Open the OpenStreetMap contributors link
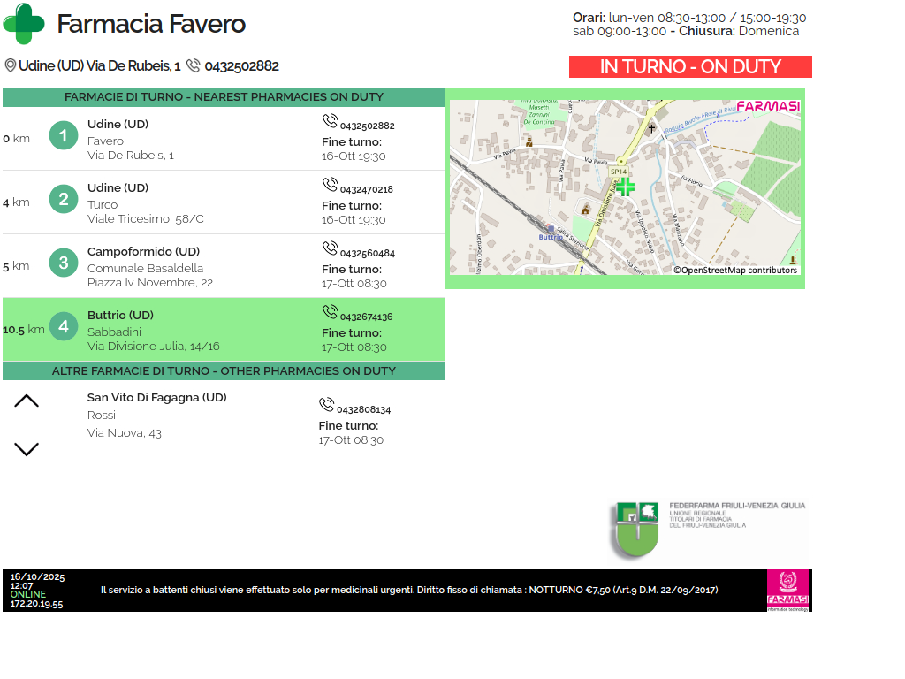The height and width of the screenshot is (679, 905). click(735, 271)
